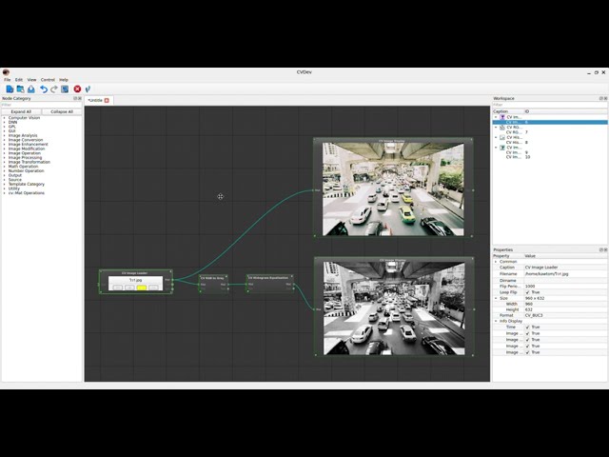Select the Workspace row with ID 8
Viewport: 609px width, 457px height.
click(x=550, y=142)
